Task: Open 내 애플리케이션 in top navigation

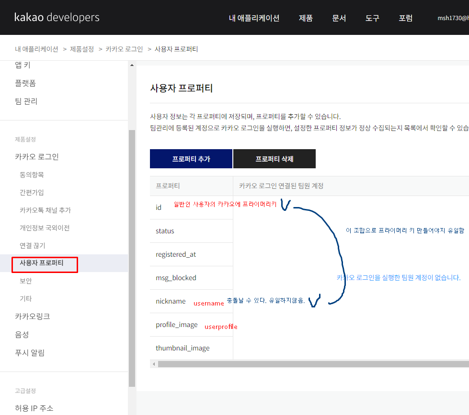Action: (254, 18)
